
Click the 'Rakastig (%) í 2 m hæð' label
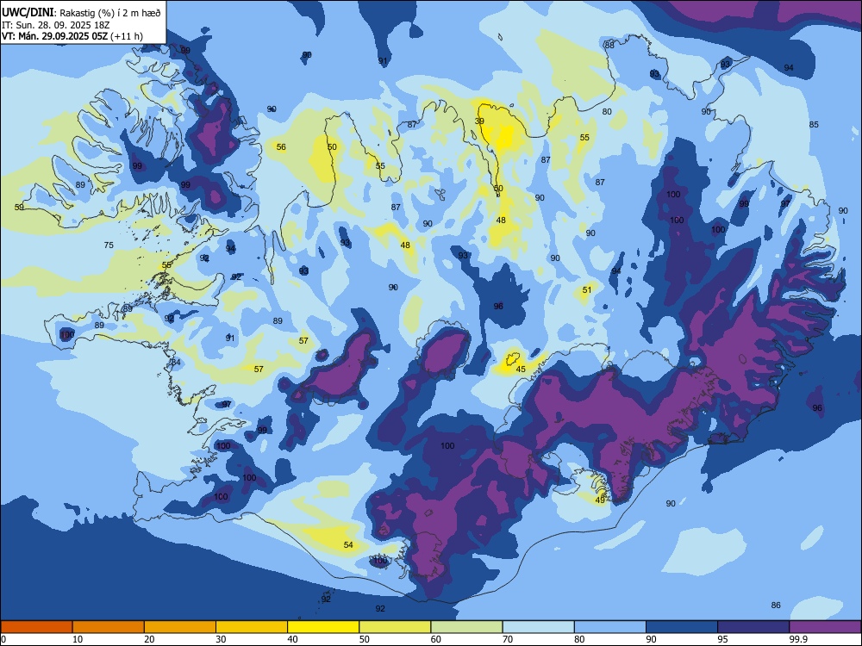(x=110, y=13)
